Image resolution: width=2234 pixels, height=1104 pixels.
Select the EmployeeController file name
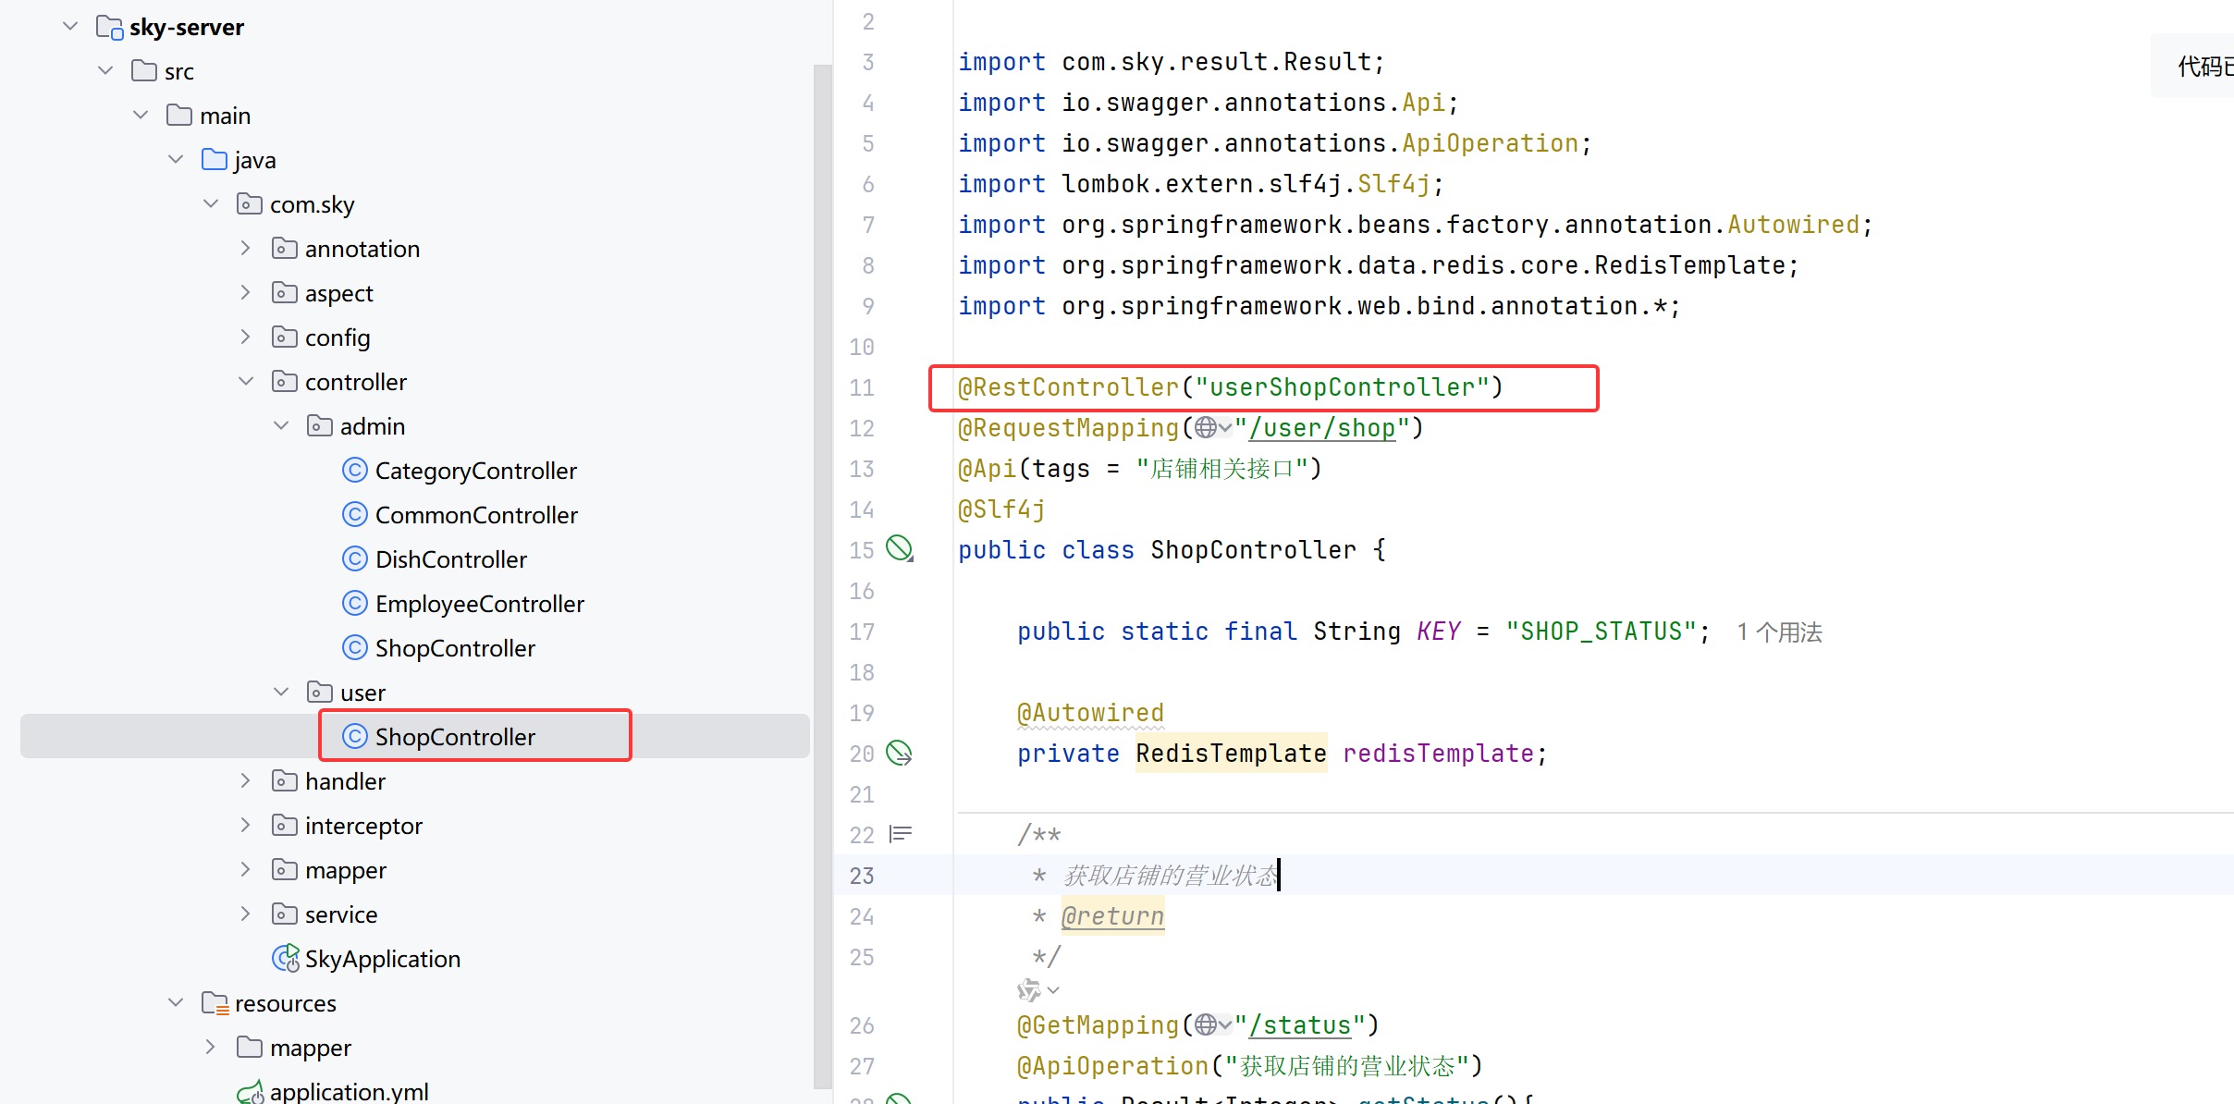point(480,604)
